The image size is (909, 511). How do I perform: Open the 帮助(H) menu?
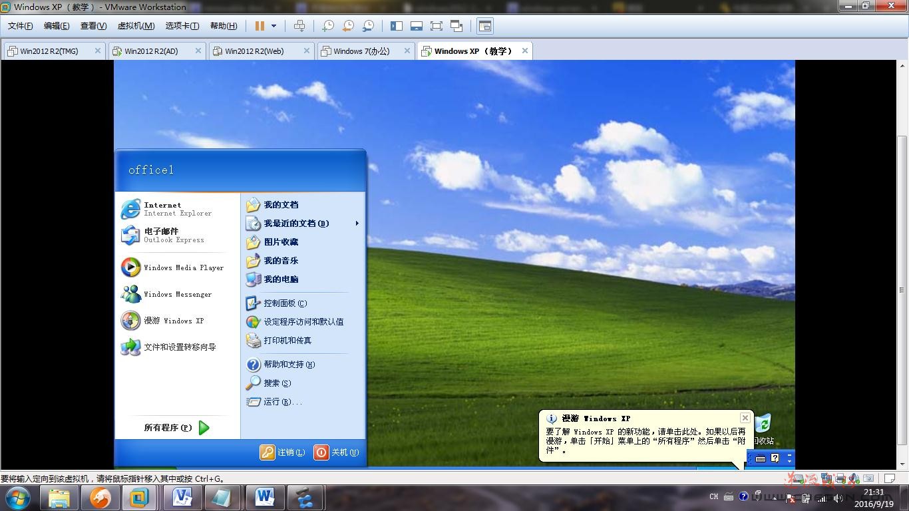pos(224,26)
